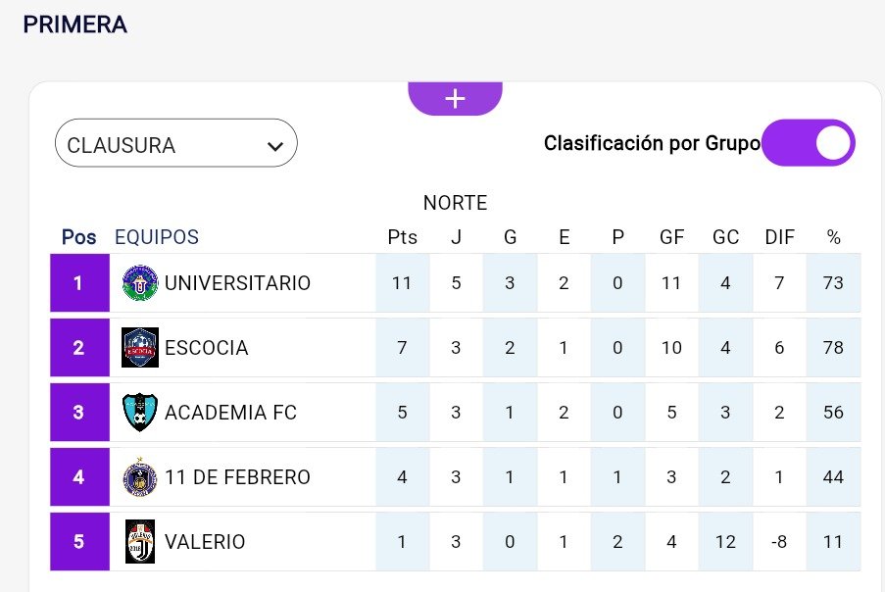Select the PRIMERA division heading
885x592 pixels.
(75, 25)
